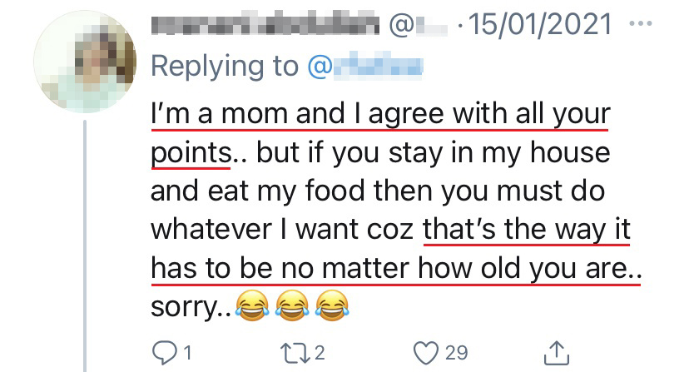Like the tweet with the heart icon
The height and width of the screenshot is (372, 689).
click(x=427, y=353)
